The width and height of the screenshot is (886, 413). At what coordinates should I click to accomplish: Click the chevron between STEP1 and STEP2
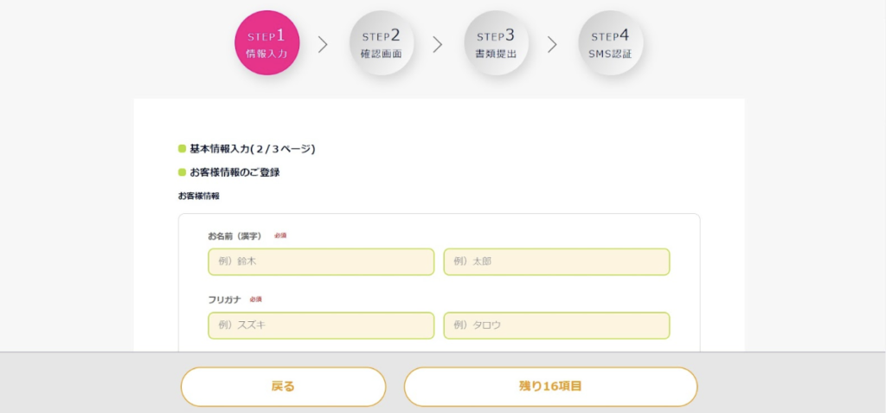[x=324, y=44]
